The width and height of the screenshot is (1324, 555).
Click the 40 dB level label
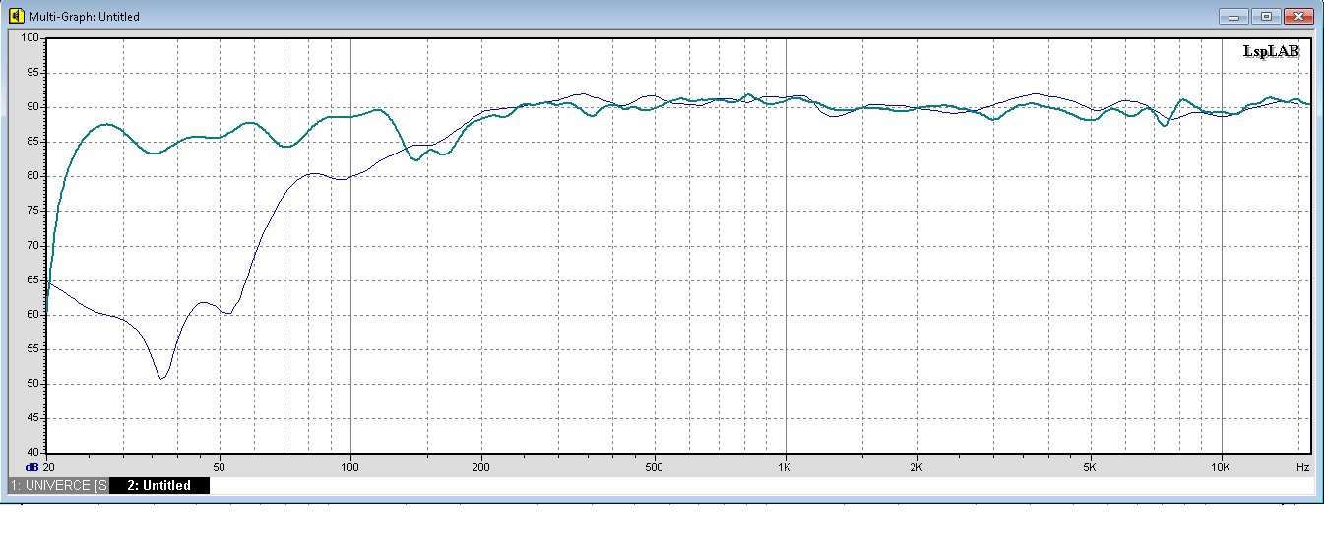[x=32, y=453]
